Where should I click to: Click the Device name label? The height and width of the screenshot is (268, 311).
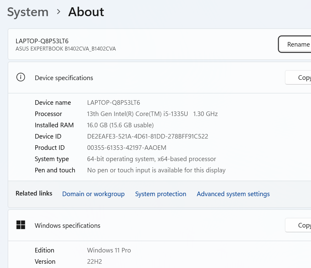(53, 103)
